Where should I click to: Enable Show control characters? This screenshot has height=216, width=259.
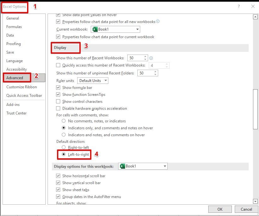pyautogui.click(x=58, y=101)
